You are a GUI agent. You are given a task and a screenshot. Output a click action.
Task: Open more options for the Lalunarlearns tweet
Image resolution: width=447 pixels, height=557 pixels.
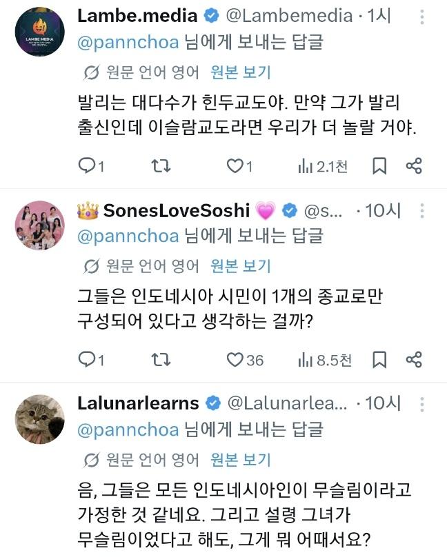421,404
